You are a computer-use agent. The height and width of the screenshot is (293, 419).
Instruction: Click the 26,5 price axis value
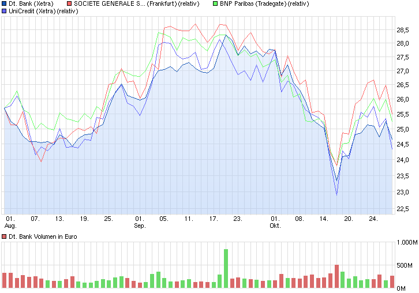(403, 85)
